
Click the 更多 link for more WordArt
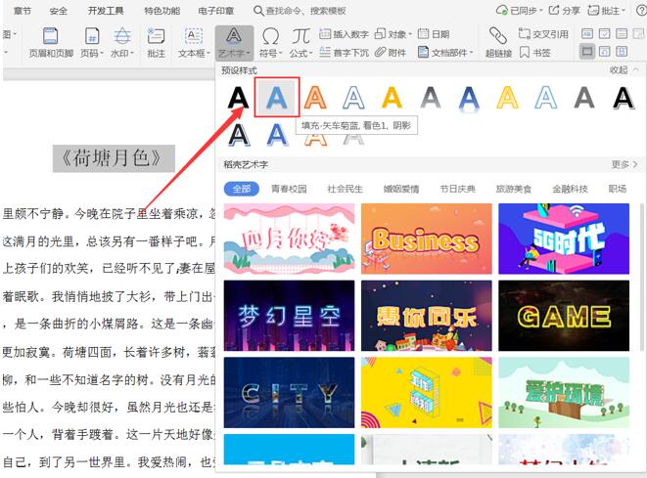point(624,164)
